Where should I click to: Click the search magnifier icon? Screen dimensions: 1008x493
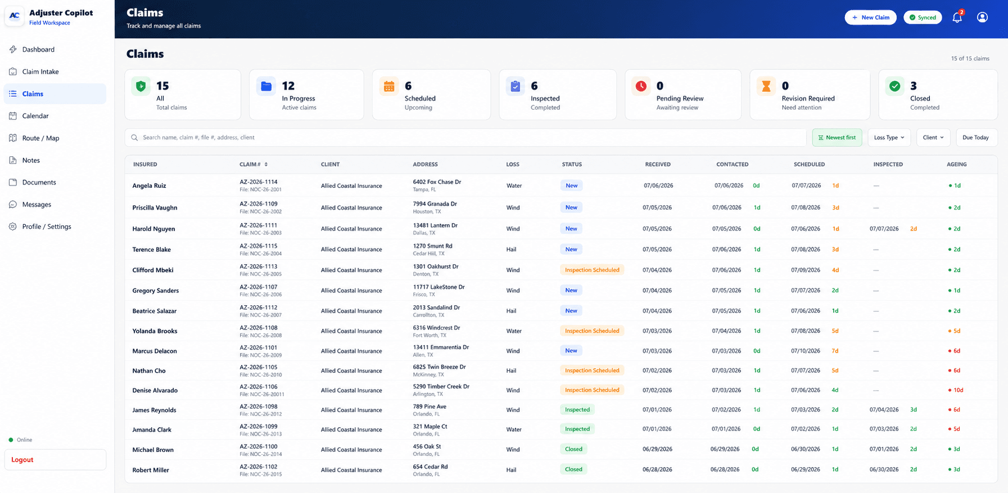tap(134, 138)
